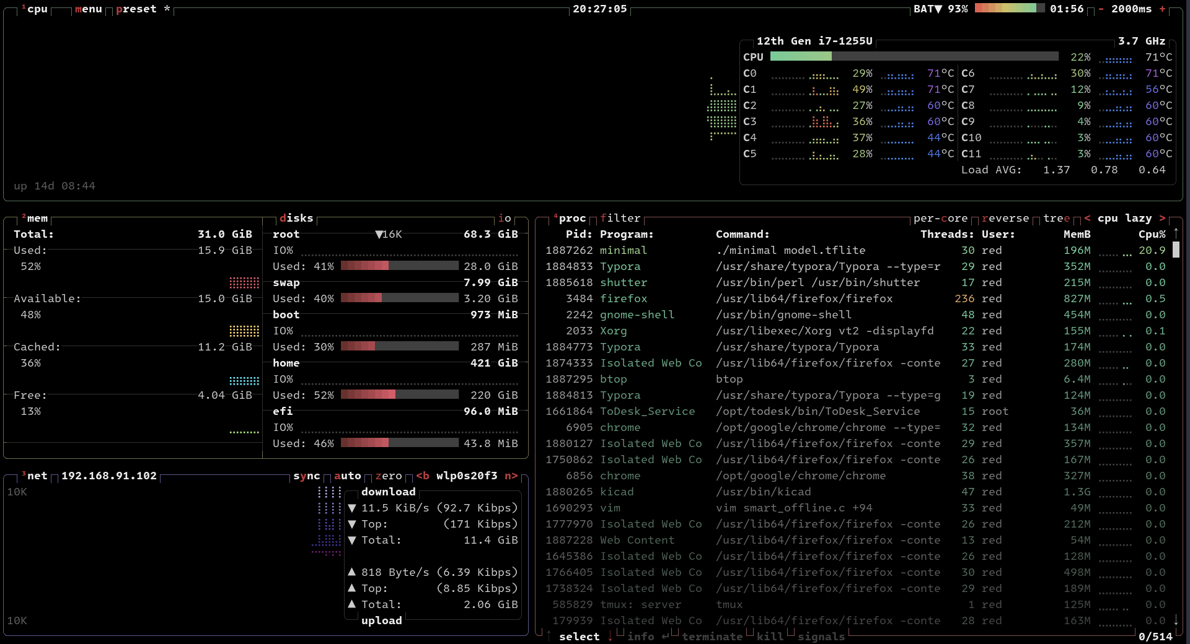This screenshot has height=644, width=1190.
Task: Toggle the disks panel label
Action: [296, 218]
